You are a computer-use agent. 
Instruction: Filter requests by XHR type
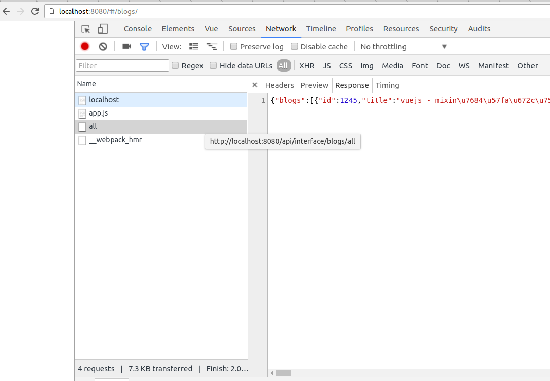point(306,65)
